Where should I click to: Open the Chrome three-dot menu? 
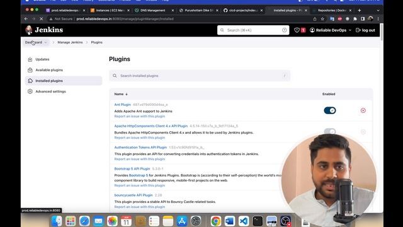378,19
